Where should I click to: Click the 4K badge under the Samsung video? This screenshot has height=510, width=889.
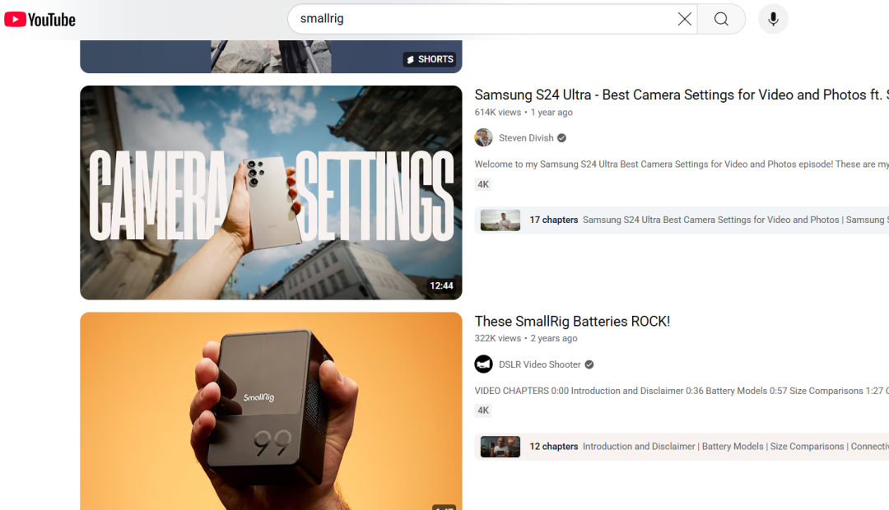[x=483, y=184]
